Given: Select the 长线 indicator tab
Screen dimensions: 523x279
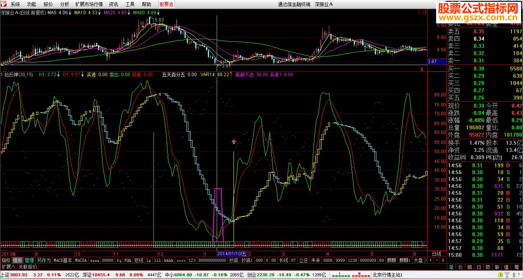Looking at the screenshot, I should tap(283, 260).
